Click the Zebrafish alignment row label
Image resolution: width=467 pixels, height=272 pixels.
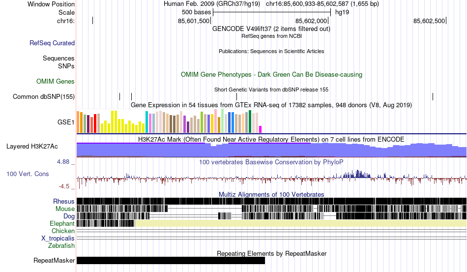pyautogui.click(x=61, y=245)
